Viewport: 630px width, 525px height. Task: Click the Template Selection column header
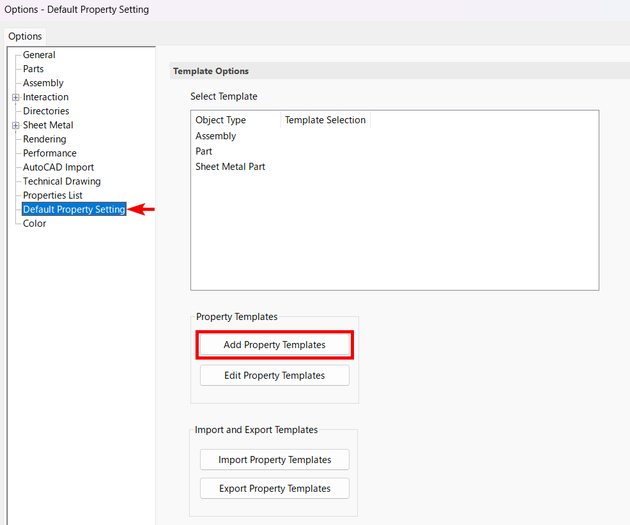tap(325, 120)
